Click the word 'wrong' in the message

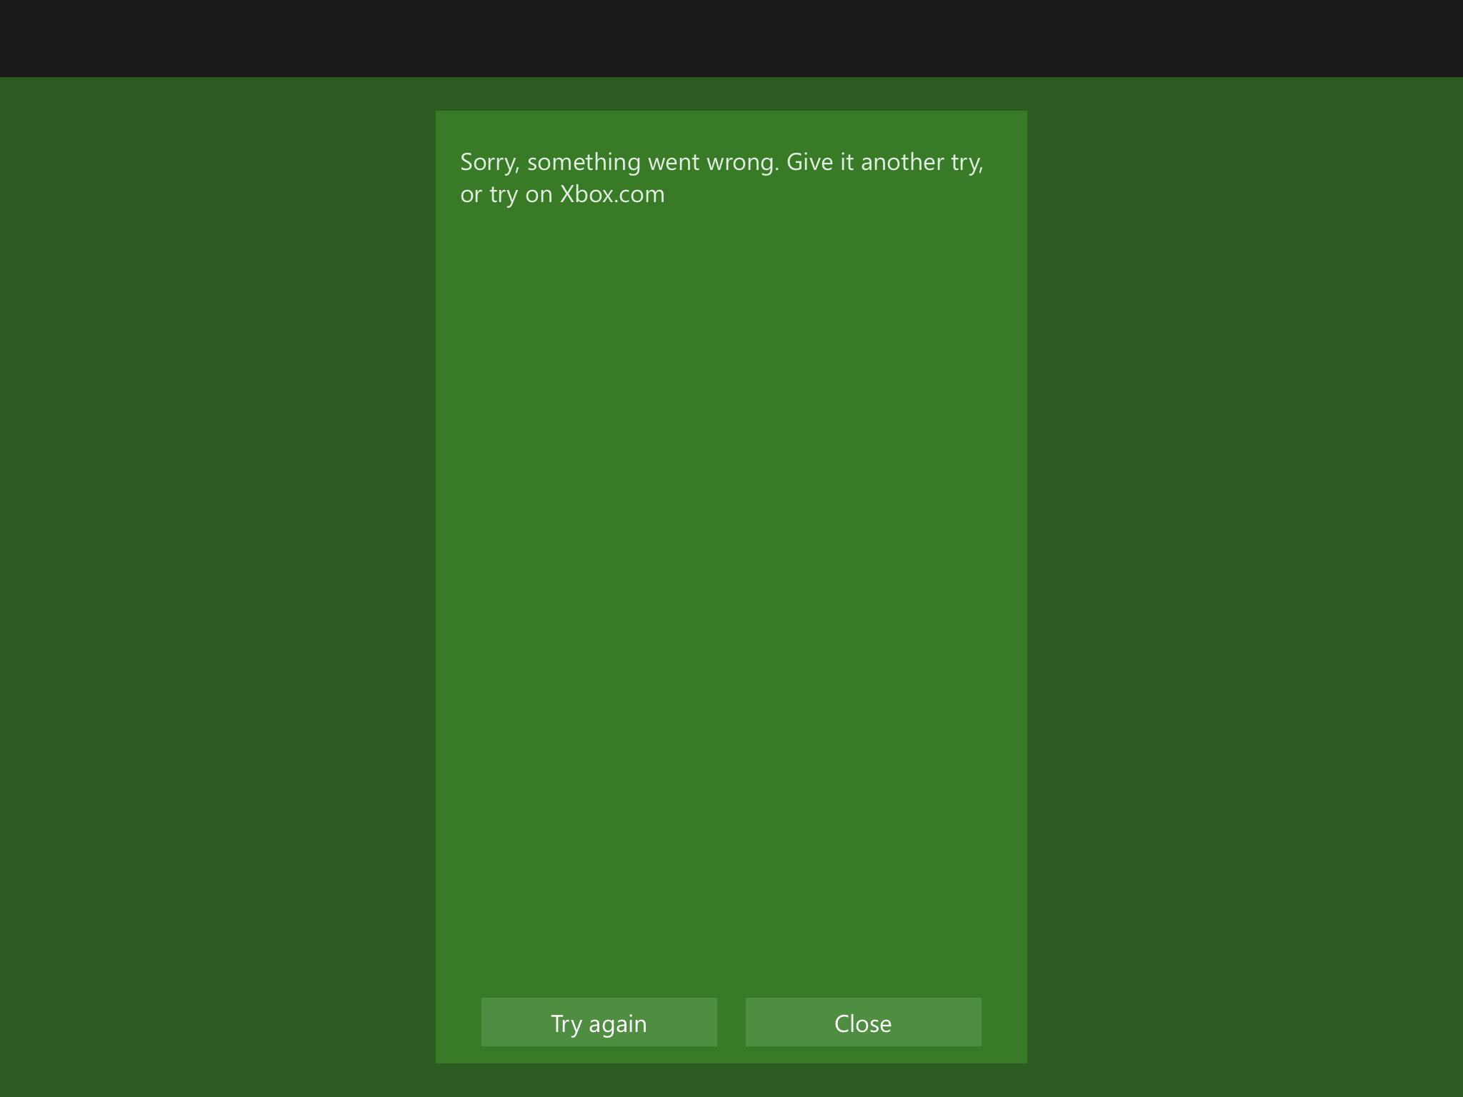point(742,163)
